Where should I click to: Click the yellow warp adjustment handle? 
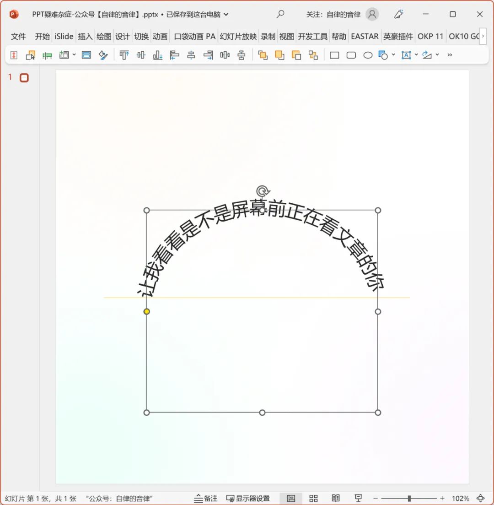pos(146,311)
